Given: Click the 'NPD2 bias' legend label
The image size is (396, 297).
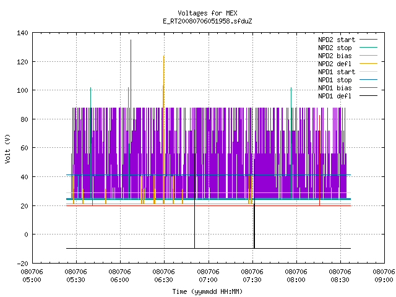Looking at the screenshot, I should tap(335, 56).
